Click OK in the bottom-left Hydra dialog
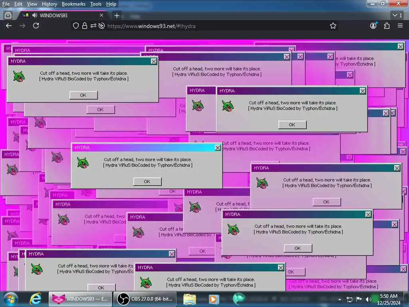The height and width of the screenshot is (307, 409). [x=101, y=287]
